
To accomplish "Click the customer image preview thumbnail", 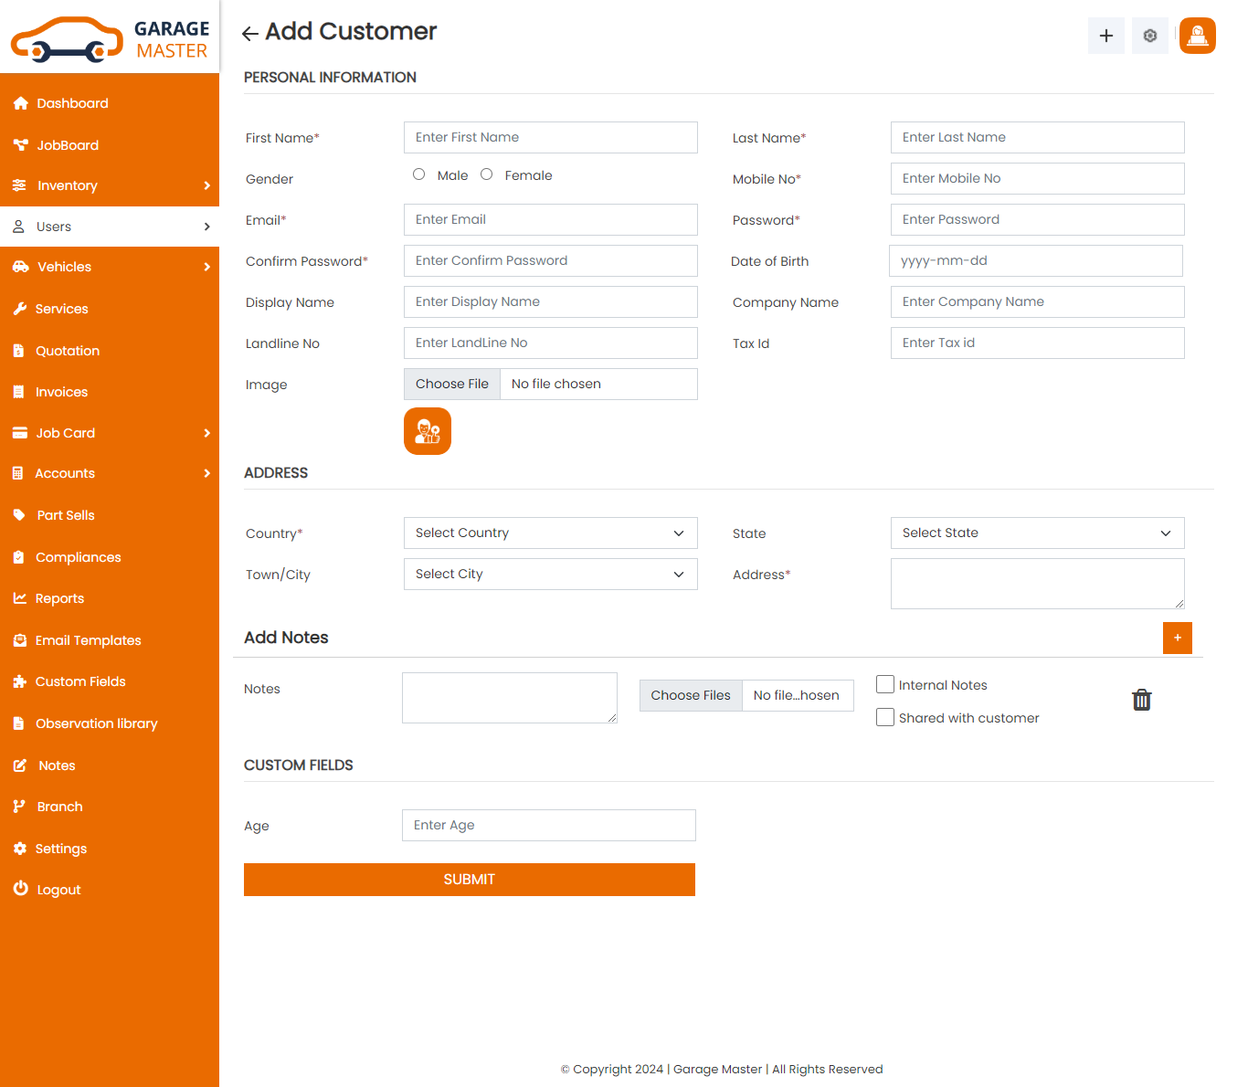I will point(428,431).
